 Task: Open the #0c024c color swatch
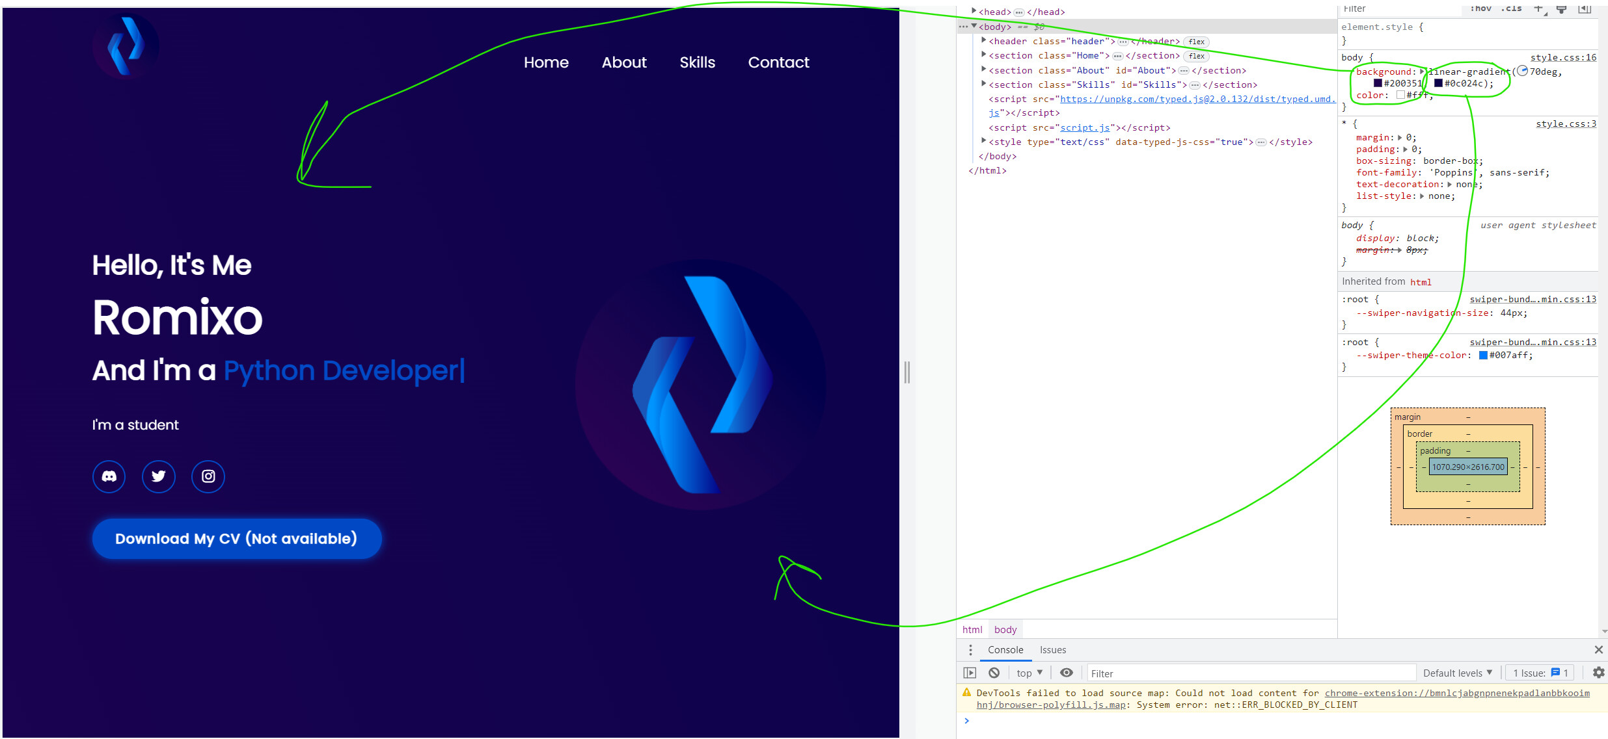tap(1438, 83)
